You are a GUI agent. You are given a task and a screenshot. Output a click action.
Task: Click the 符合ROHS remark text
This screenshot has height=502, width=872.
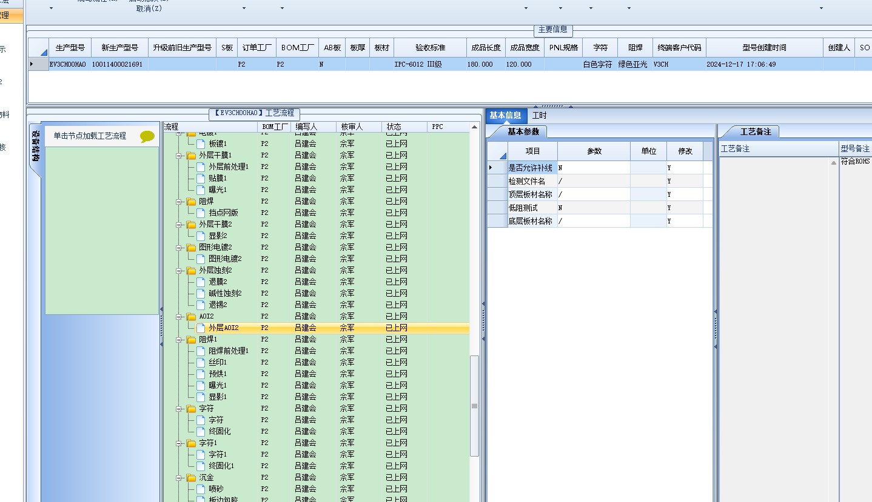pos(855,162)
